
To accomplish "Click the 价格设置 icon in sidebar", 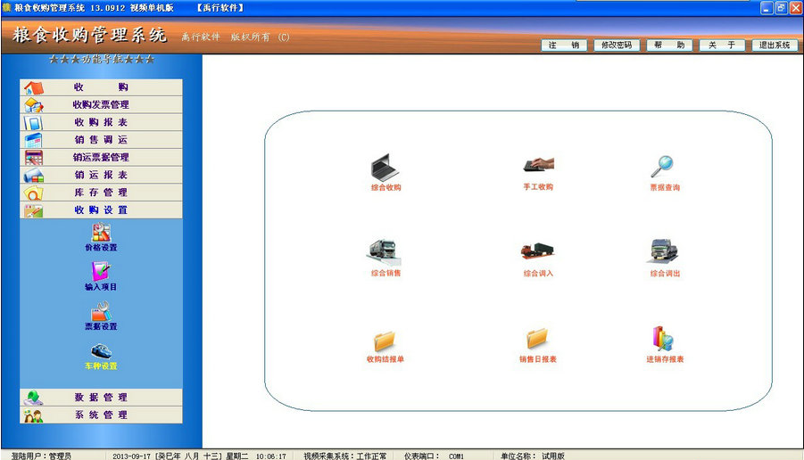I will point(101,233).
